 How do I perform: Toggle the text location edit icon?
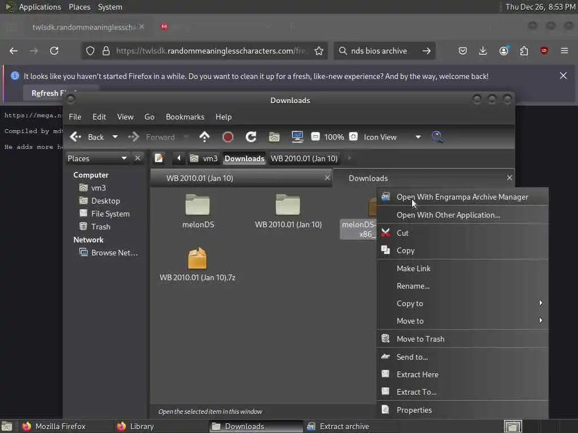[x=159, y=158]
